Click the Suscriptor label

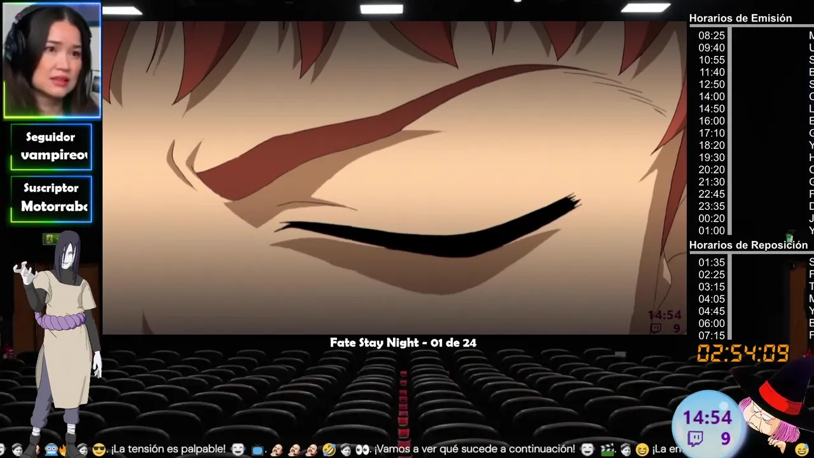51,188
